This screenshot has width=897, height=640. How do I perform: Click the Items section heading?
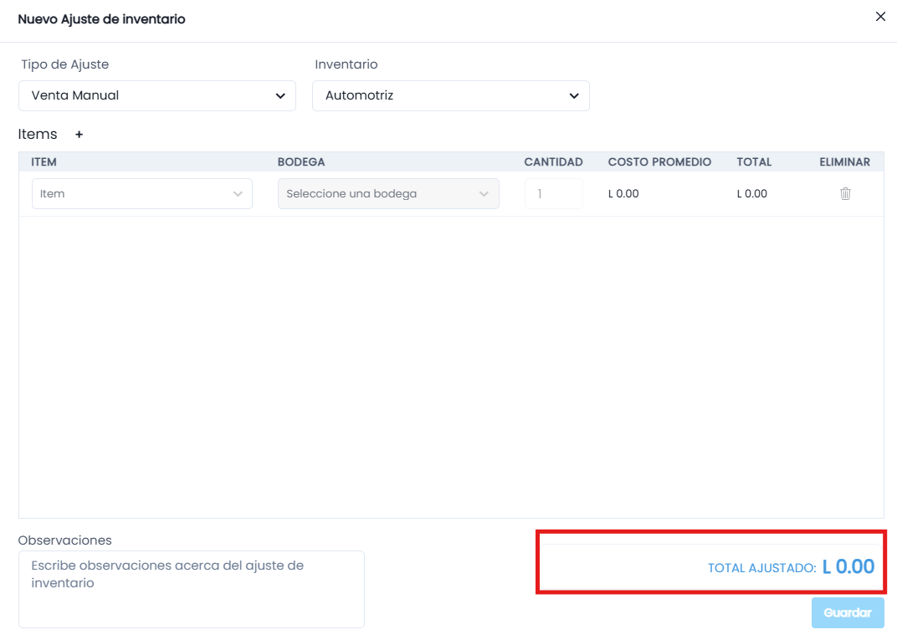(38, 135)
